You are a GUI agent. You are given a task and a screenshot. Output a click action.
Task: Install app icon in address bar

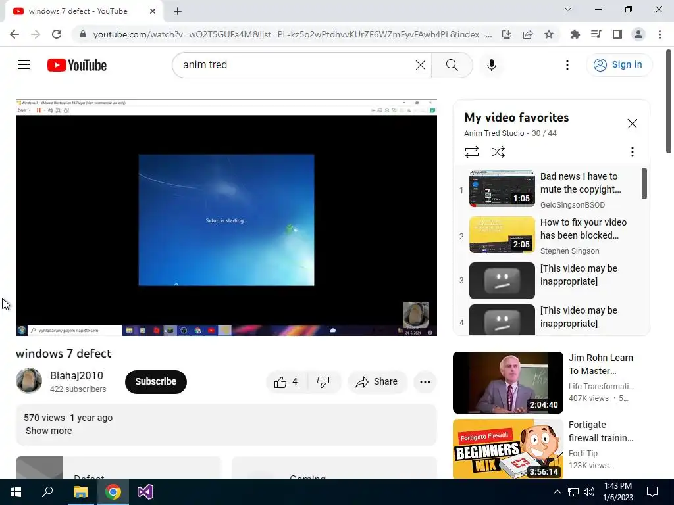click(507, 34)
